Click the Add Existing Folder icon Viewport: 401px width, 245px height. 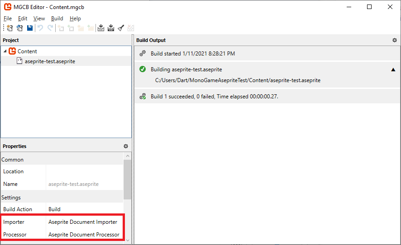pyautogui.click(x=91, y=28)
